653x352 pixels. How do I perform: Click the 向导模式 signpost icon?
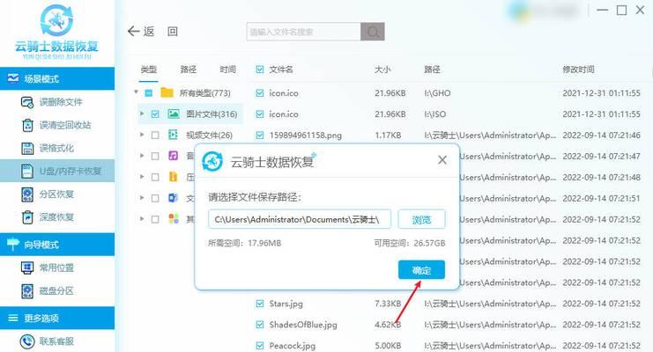13,245
